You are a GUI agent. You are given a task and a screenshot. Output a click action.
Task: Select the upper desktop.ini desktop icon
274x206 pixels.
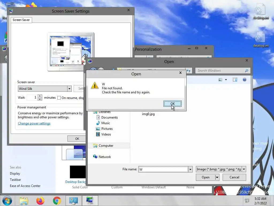click(261, 11)
